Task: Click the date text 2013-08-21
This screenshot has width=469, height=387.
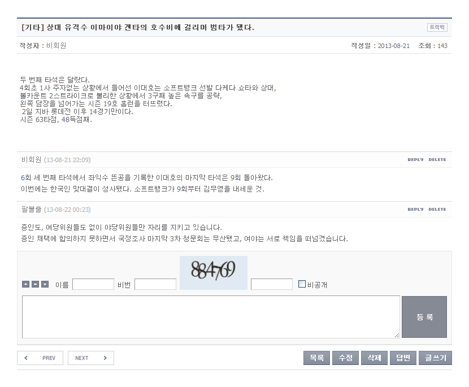Action: coord(394,46)
